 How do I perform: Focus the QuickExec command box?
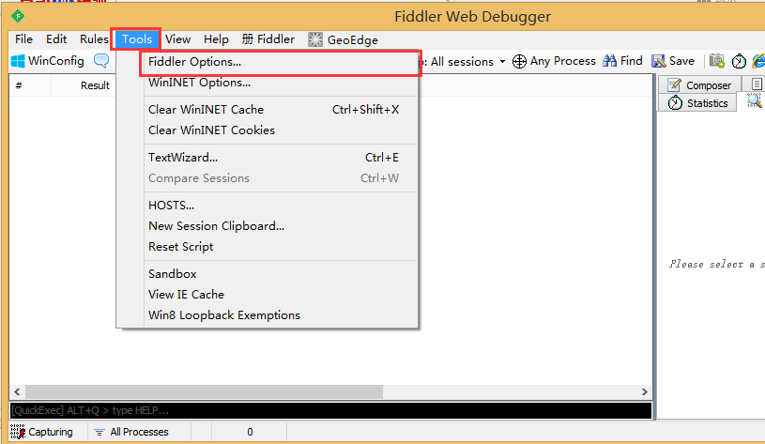click(330, 410)
